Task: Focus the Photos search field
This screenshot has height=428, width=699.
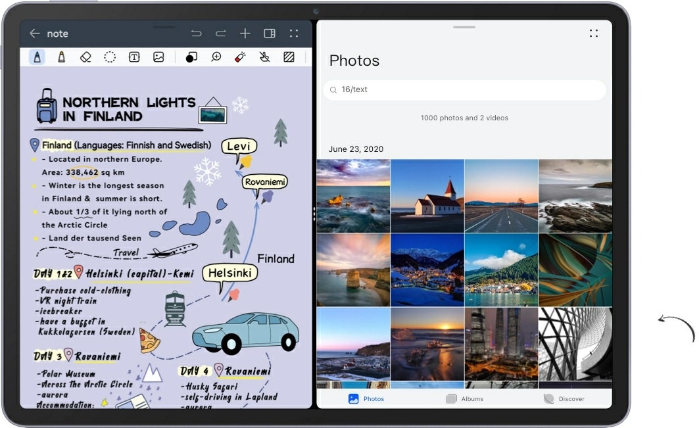Action: tap(464, 90)
